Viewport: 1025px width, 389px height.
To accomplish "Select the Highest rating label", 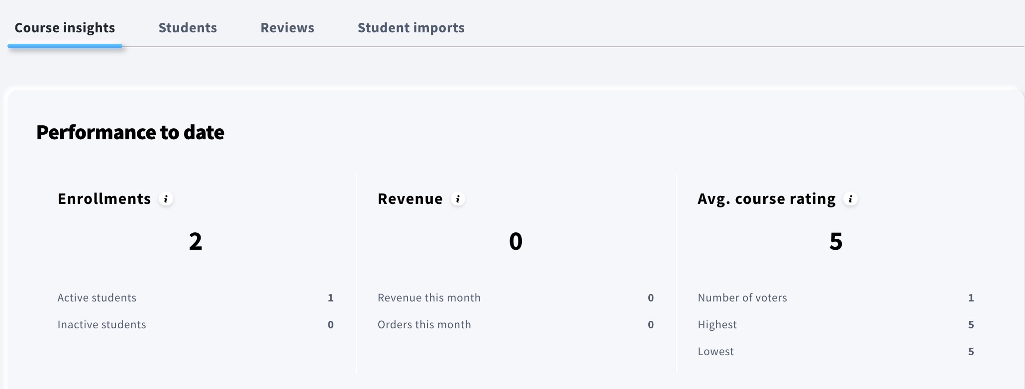I will (717, 324).
